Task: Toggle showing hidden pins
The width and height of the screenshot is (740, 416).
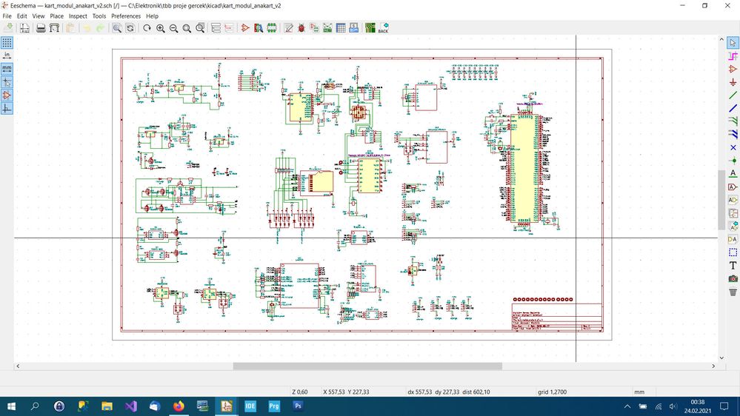Action: pyautogui.click(x=7, y=95)
